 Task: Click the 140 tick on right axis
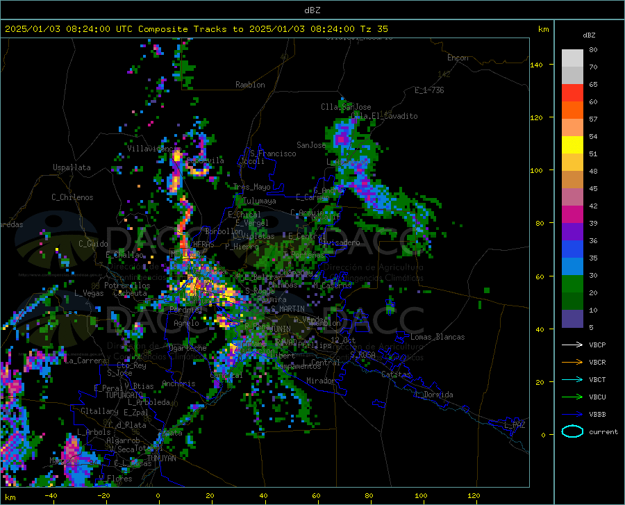click(537, 65)
